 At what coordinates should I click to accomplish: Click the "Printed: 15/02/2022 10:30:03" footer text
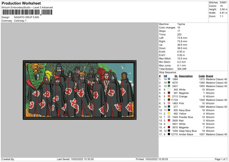pyautogui.click(x=152, y=159)
